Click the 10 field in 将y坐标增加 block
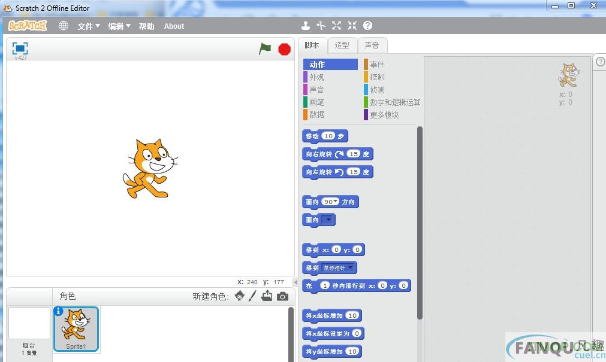This screenshot has height=362, width=606. (x=352, y=352)
